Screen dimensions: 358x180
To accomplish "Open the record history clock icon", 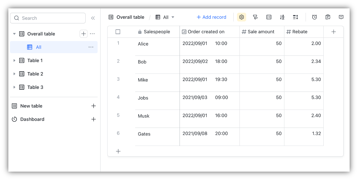I will point(315,17).
